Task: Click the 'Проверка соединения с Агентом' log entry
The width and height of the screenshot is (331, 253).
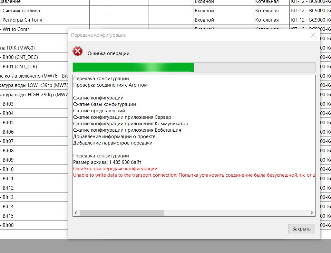Action: pyautogui.click(x=110, y=85)
